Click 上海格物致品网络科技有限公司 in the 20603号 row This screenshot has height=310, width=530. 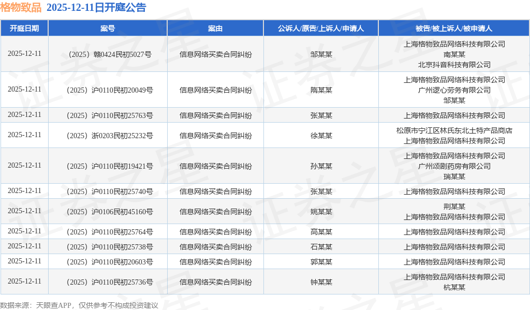(454, 262)
